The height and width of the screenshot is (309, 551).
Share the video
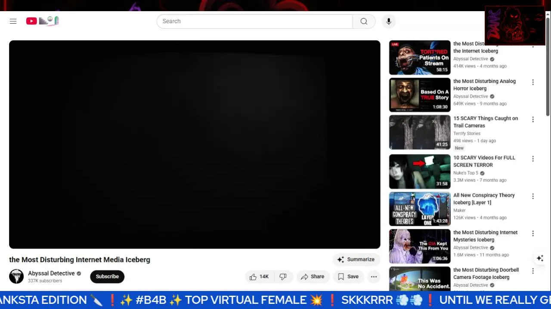[313, 277]
